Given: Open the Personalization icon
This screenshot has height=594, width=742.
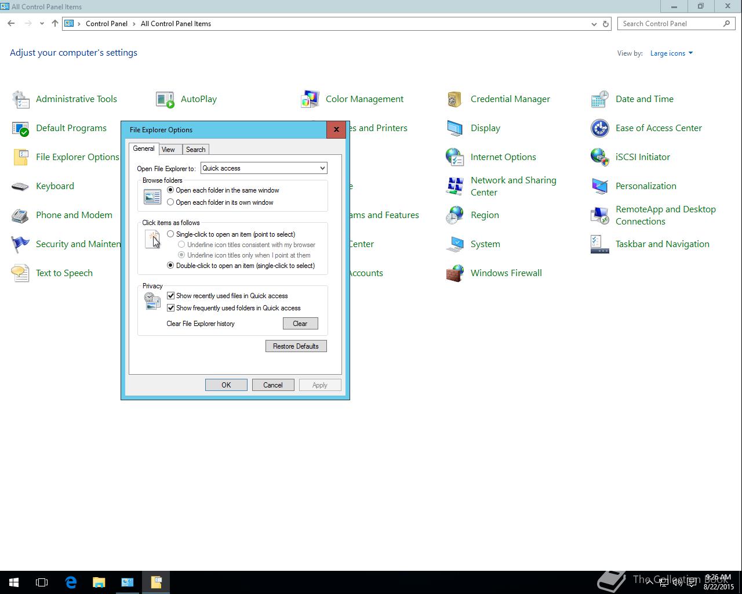Looking at the screenshot, I should coord(600,186).
